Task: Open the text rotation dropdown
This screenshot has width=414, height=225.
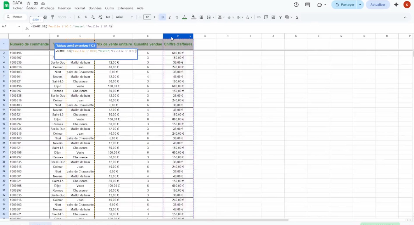Action: (x=249, y=17)
